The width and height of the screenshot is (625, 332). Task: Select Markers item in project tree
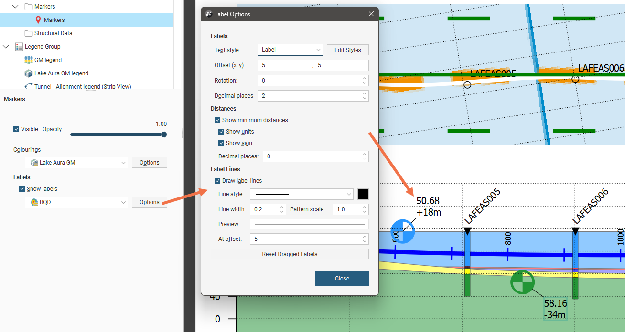click(54, 20)
